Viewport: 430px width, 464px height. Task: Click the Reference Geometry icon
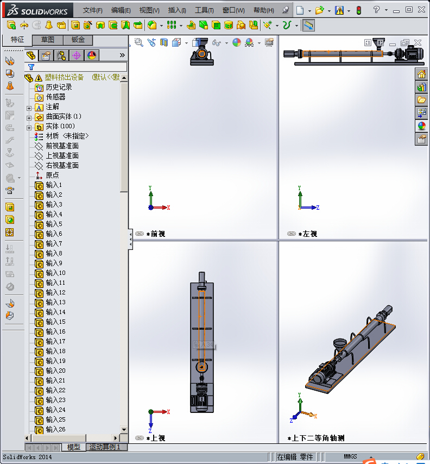[268, 25]
